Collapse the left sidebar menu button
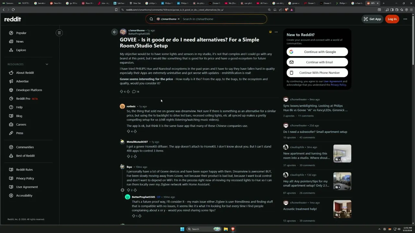The image size is (415, 233). click(x=59, y=33)
